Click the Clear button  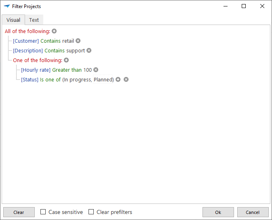click(x=19, y=212)
